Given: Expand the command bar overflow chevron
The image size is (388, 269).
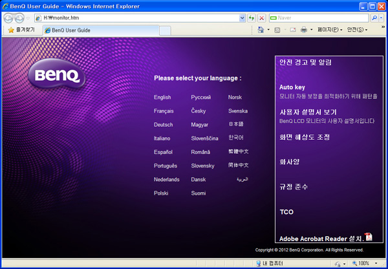Looking at the screenshot, I should click(383, 27).
